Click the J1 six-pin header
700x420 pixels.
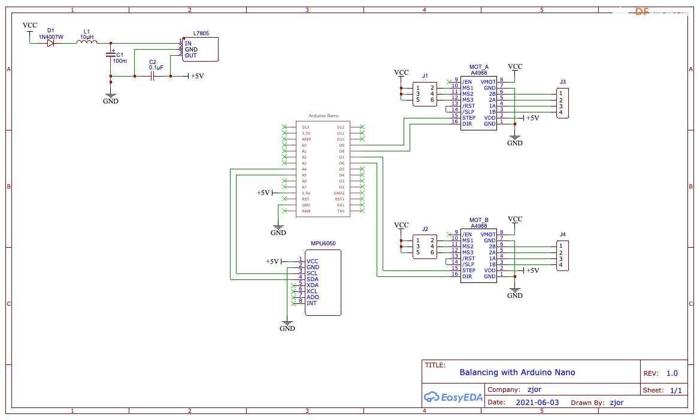point(425,94)
